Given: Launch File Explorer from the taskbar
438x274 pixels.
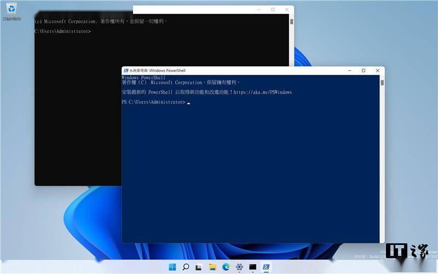Looking at the screenshot, I should tap(212, 267).
